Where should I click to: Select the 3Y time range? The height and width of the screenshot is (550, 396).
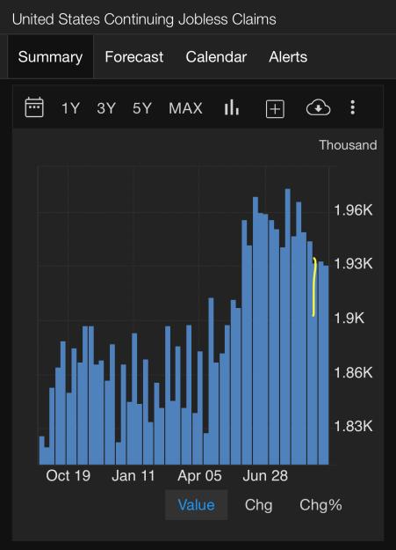pyautogui.click(x=106, y=108)
